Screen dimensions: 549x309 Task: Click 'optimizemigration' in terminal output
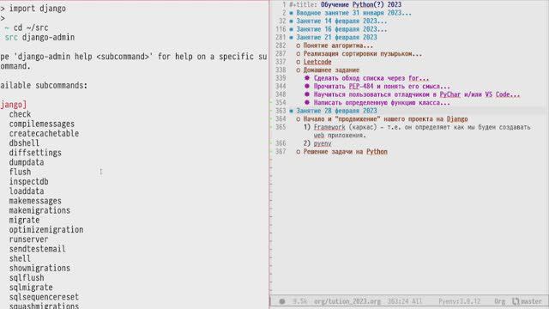(46, 230)
